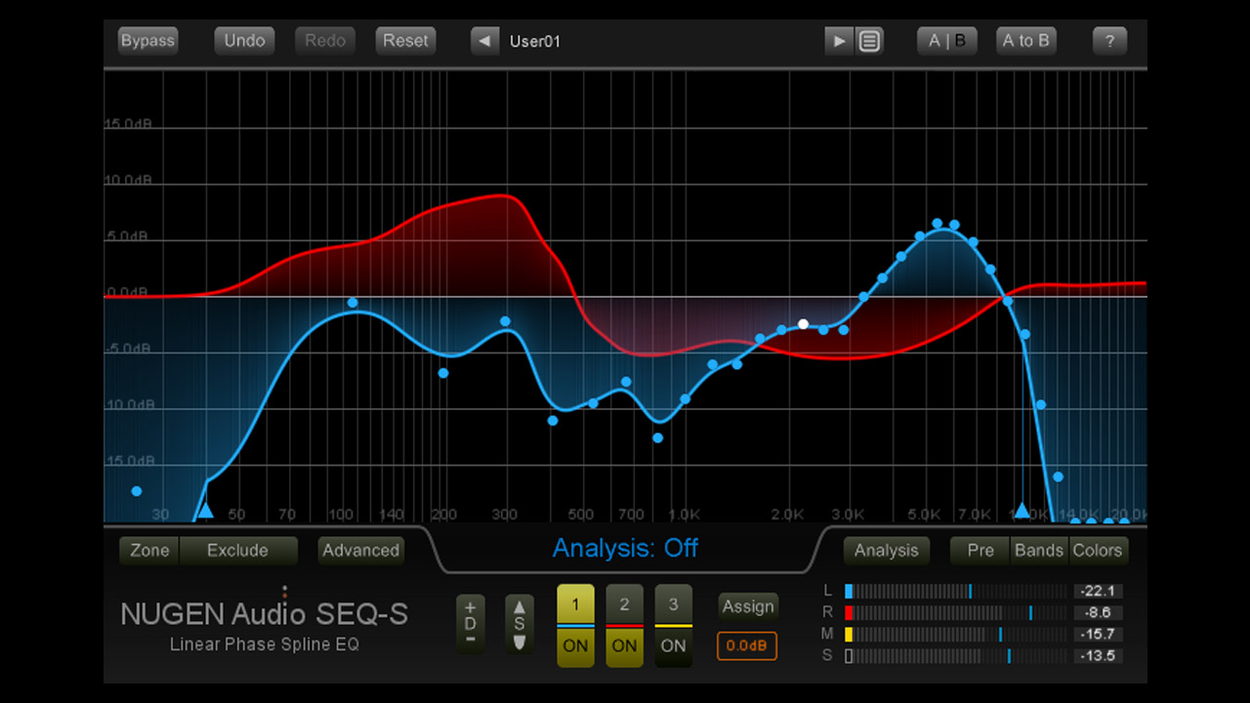Select EQ curve 3

click(674, 605)
